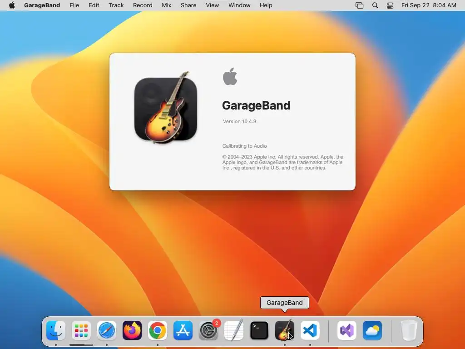Open the App Store from the Dock
The width and height of the screenshot is (465, 349).
[x=183, y=330]
